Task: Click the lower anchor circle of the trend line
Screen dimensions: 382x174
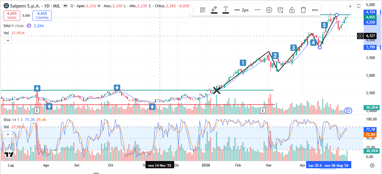Action: (320, 47)
